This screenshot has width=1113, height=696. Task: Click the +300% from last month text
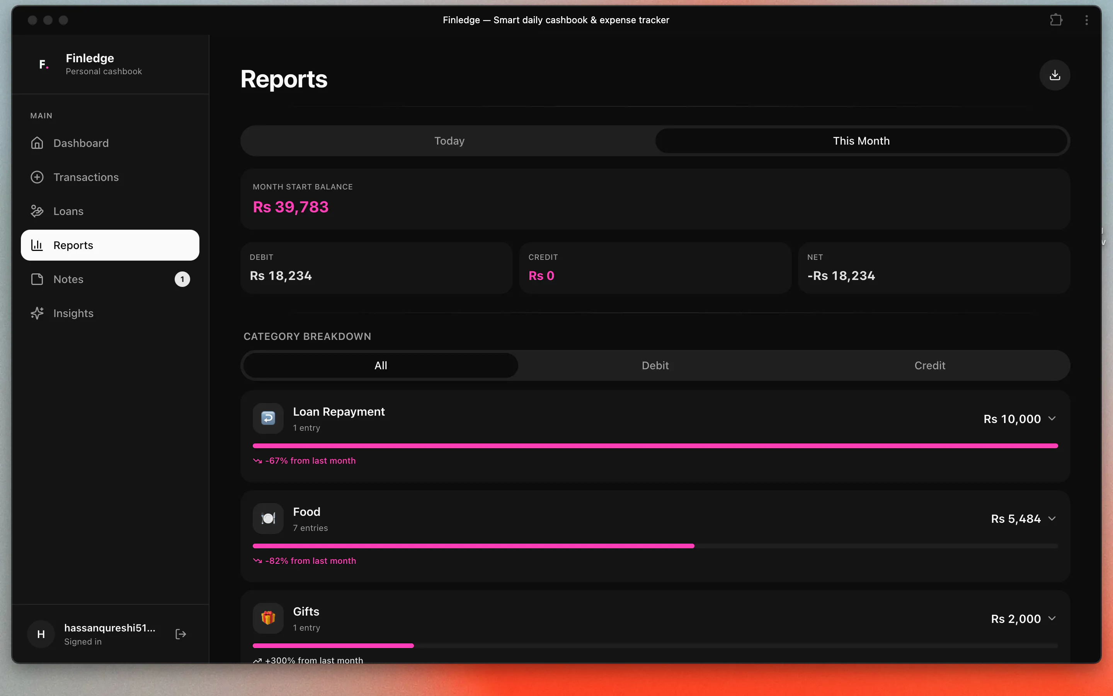pyautogui.click(x=314, y=660)
